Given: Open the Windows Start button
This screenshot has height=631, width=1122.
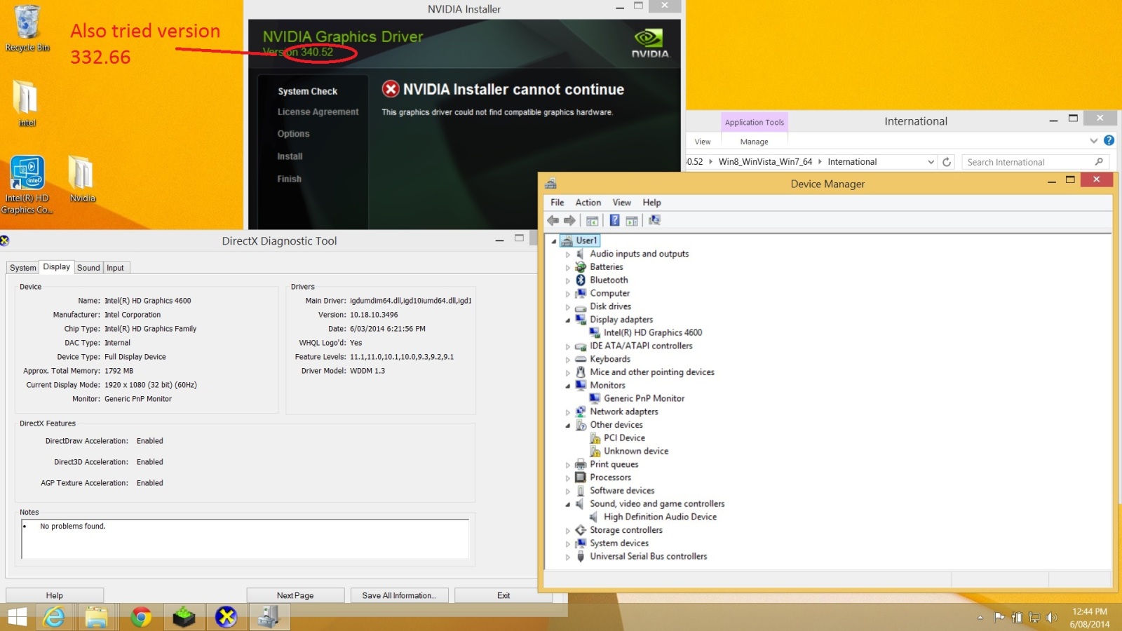Looking at the screenshot, I should [17, 618].
